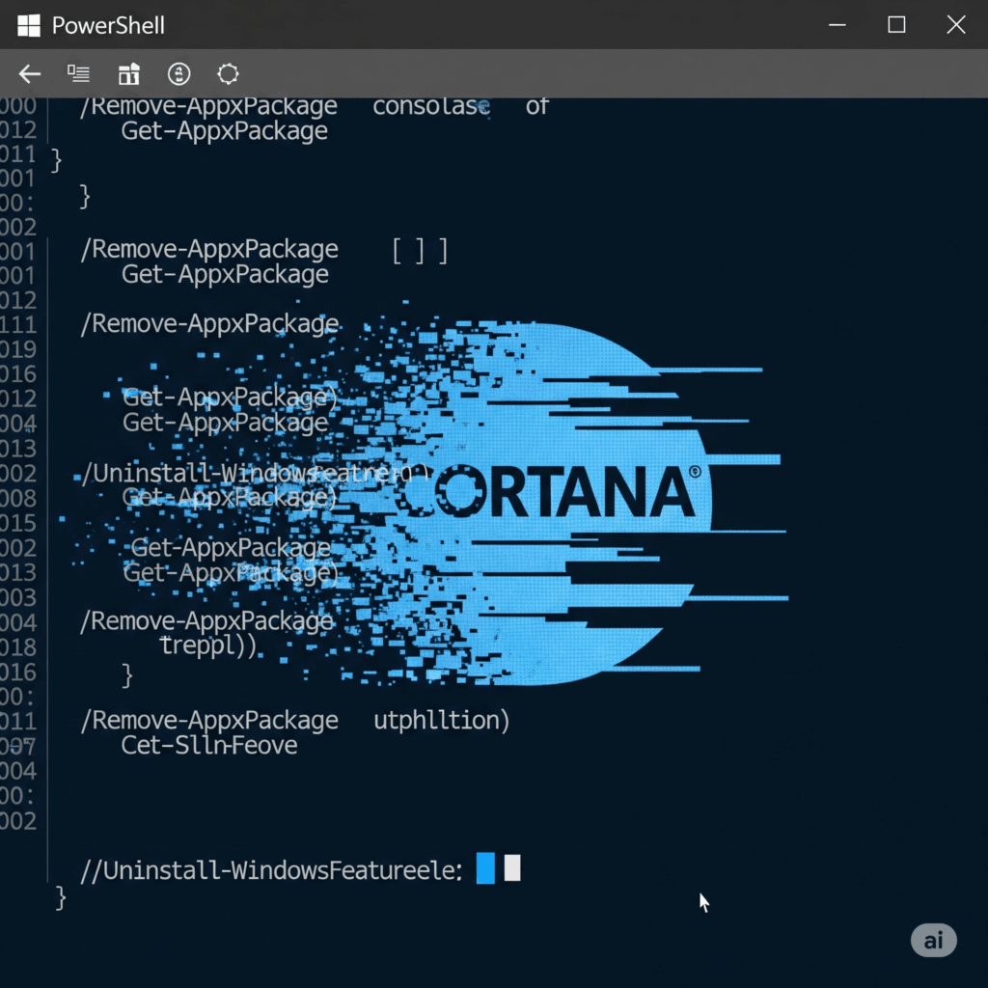The width and height of the screenshot is (988, 988).
Task: Click the PowerShell title text
Action: pyautogui.click(x=108, y=26)
